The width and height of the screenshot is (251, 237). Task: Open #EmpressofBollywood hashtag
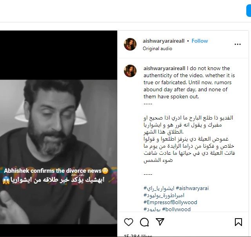[170, 202]
